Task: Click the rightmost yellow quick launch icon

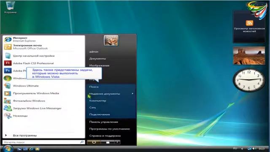Action: point(38,149)
